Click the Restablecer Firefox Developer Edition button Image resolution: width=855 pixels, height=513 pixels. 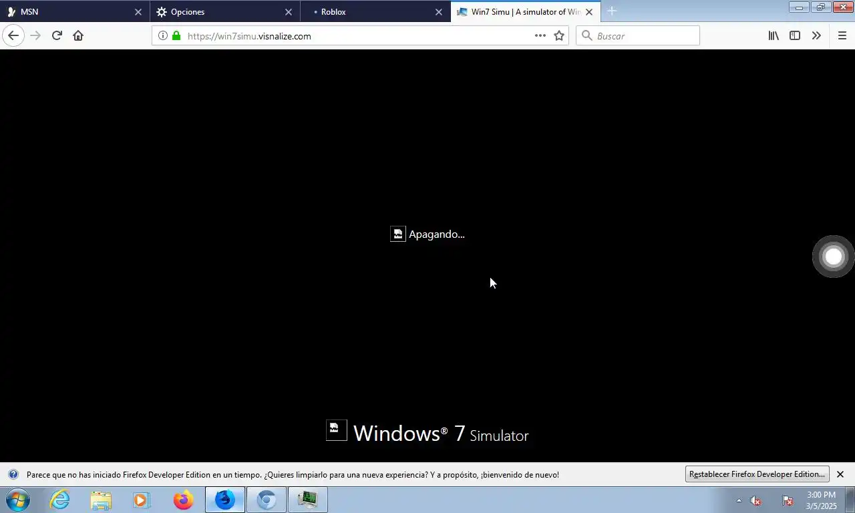pos(757,474)
